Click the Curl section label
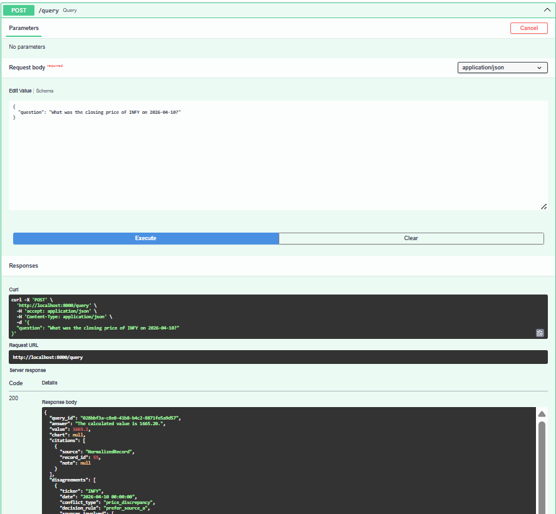 click(14, 290)
